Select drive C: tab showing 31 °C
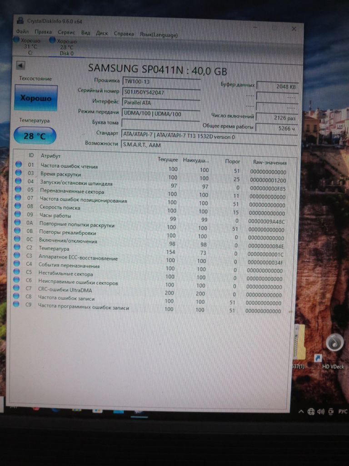This screenshot has width=349, height=466. tap(28, 46)
